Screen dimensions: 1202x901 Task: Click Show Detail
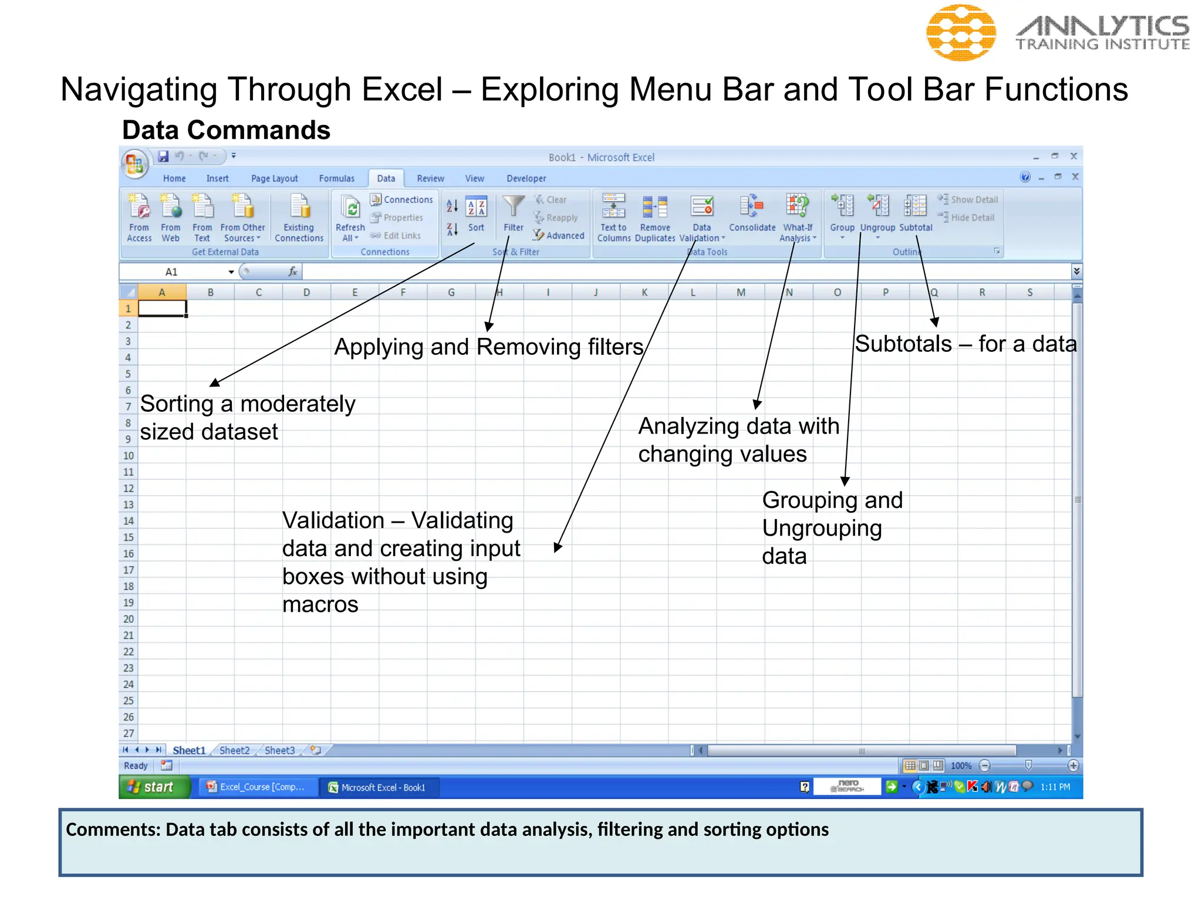pyautogui.click(x=968, y=199)
